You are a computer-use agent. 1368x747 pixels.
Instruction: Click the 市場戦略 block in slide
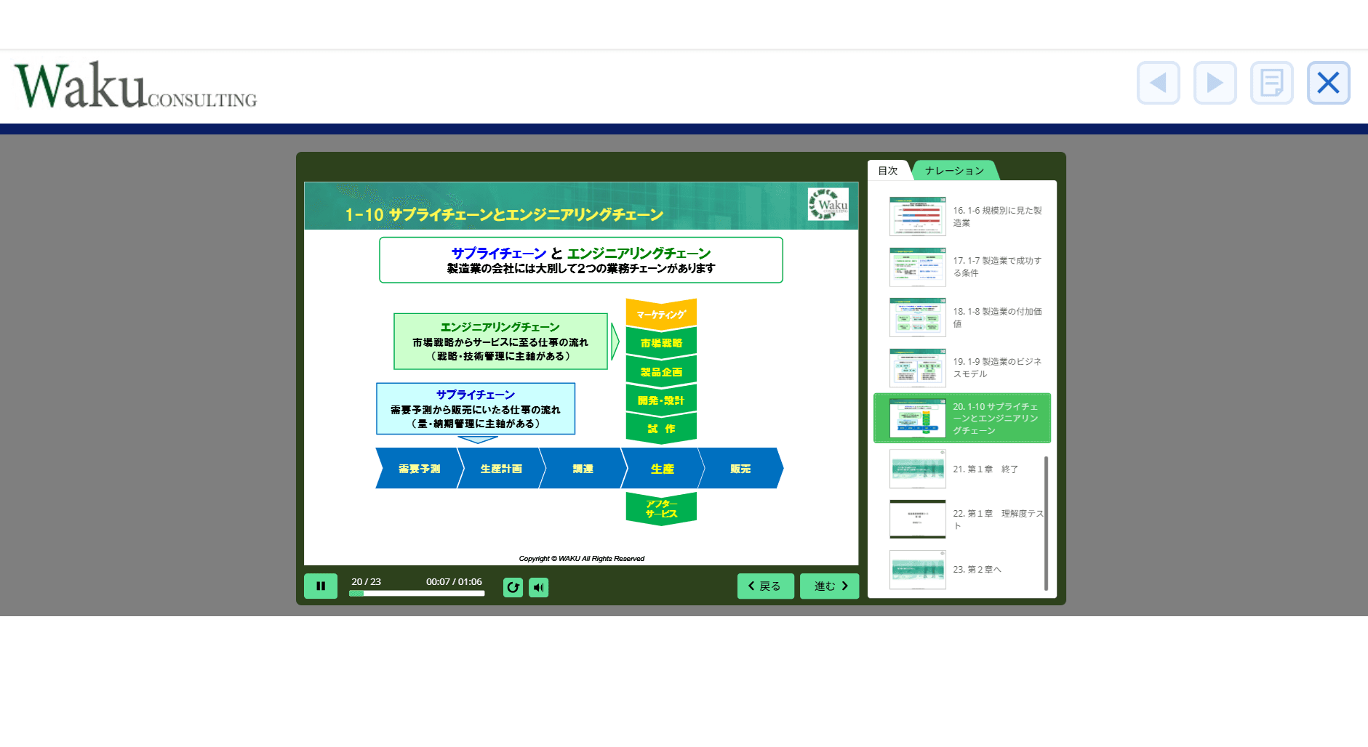(x=661, y=342)
